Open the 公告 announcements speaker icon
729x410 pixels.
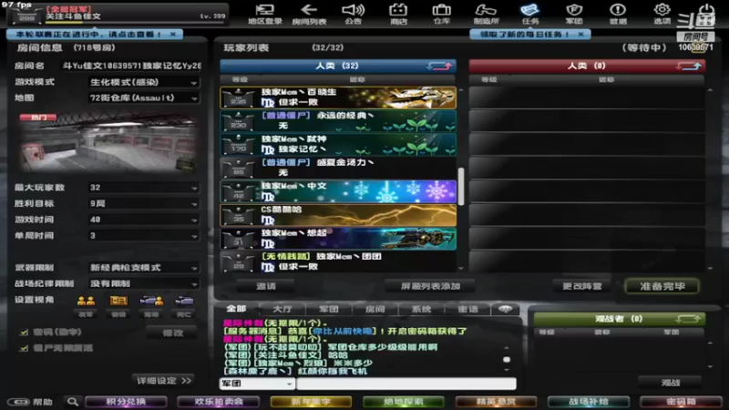click(x=353, y=14)
